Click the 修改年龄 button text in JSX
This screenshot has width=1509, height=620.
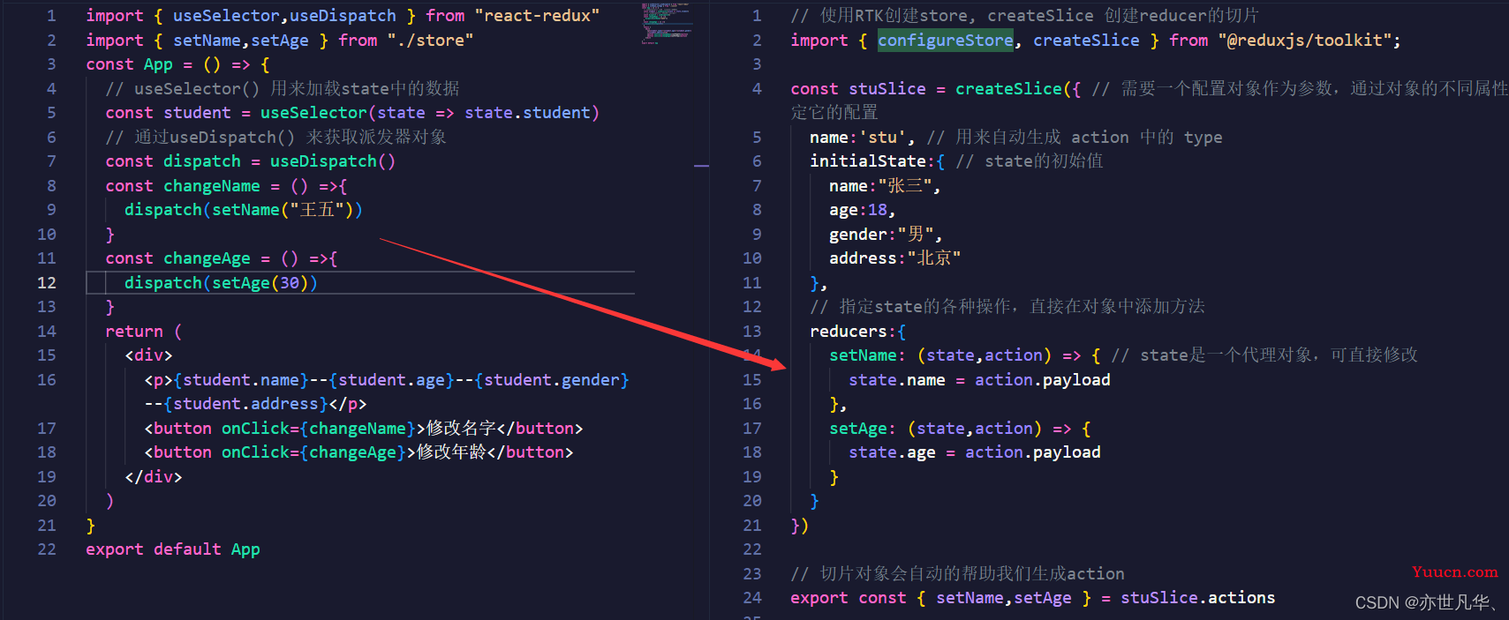pos(451,452)
